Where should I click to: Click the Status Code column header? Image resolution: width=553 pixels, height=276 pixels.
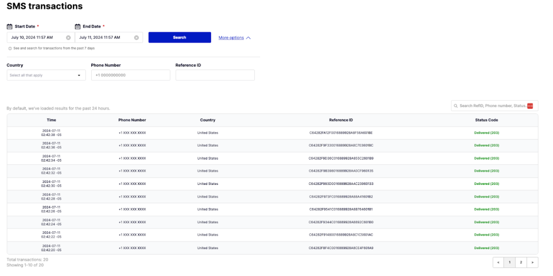pos(486,120)
